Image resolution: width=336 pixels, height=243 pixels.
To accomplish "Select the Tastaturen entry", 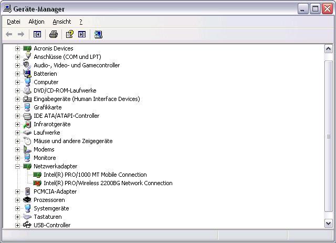I will click(x=47, y=217).
